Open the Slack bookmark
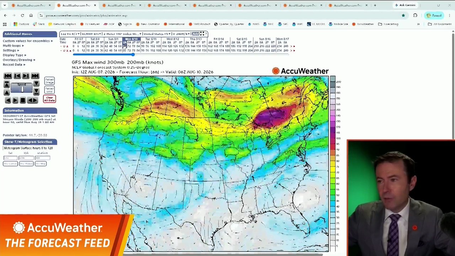The image size is (455, 256). point(39,24)
